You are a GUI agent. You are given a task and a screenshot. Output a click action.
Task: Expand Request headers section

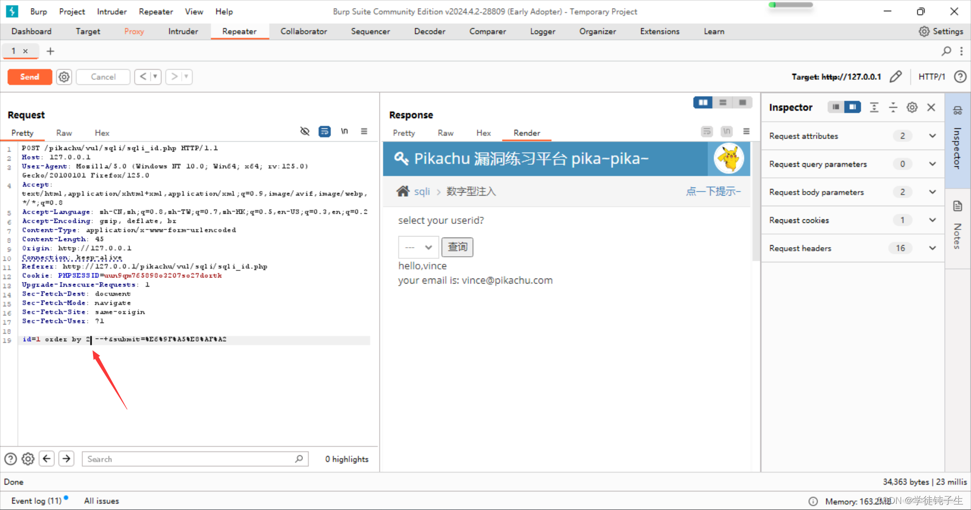[933, 248]
